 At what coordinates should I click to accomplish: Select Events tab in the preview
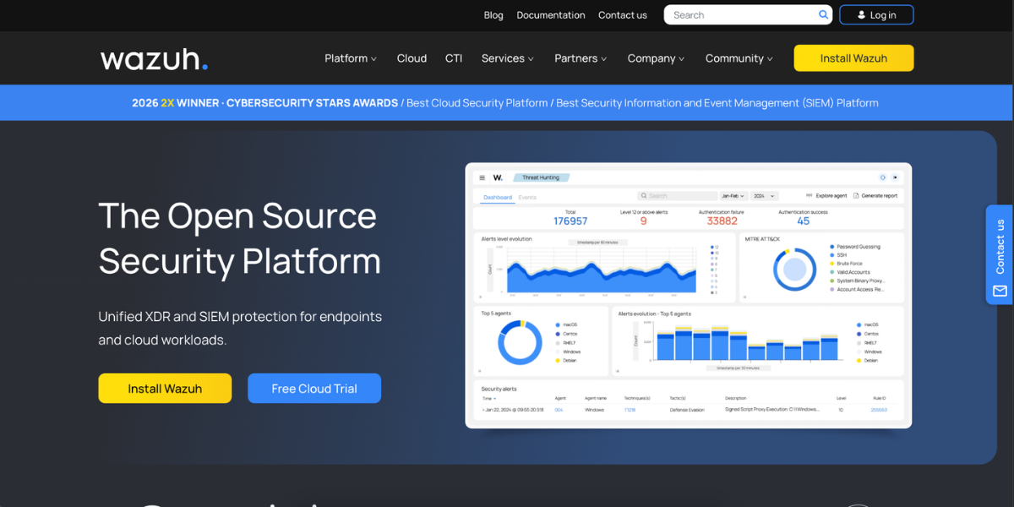[527, 198]
